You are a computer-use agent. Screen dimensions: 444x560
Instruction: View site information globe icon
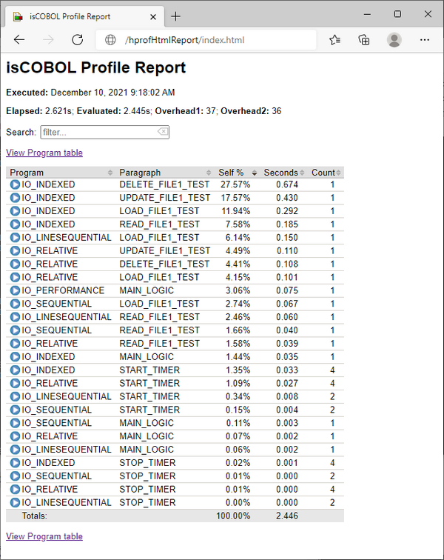[x=111, y=40]
